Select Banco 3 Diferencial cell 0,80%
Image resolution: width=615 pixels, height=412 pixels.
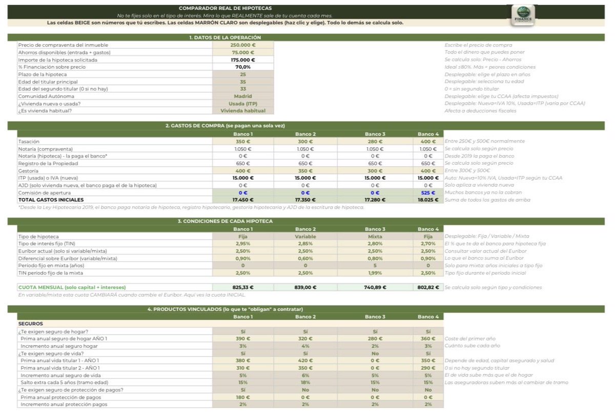coord(375,258)
